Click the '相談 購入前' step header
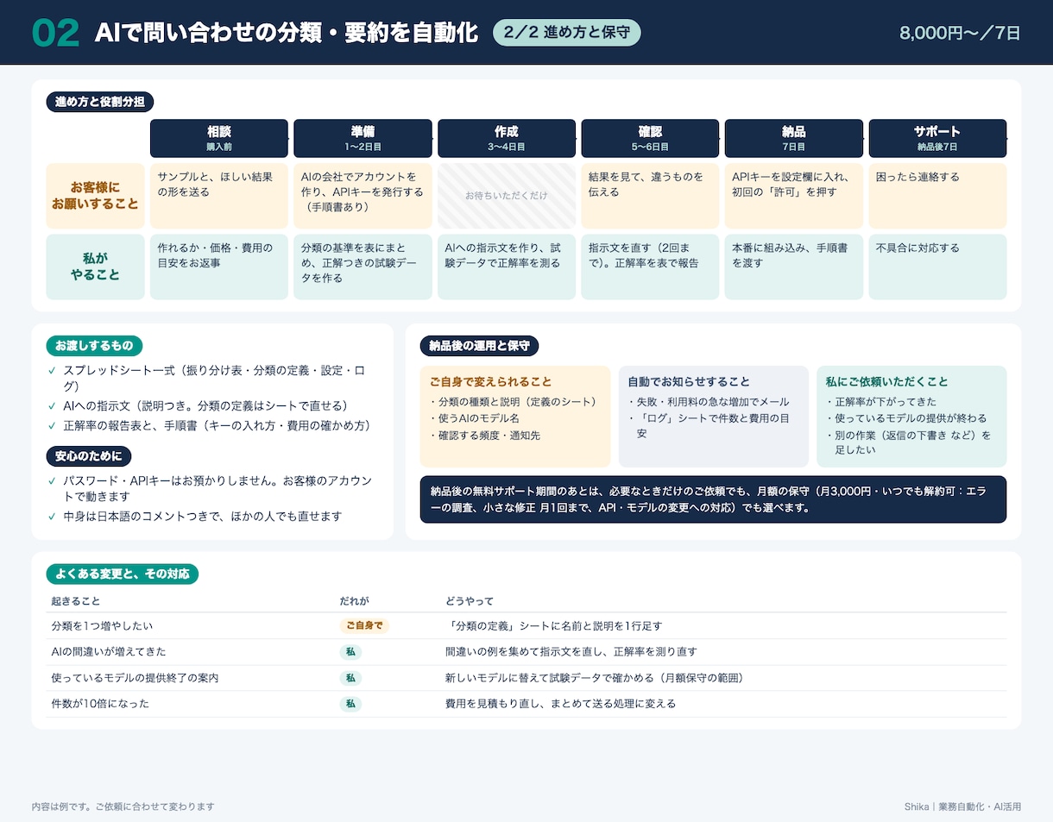Image resolution: width=1053 pixels, height=822 pixels. 219,138
